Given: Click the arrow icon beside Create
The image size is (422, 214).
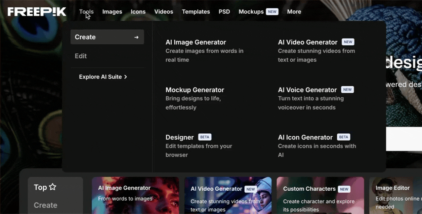Looking at the screenshot, I should [x=137, y=37].
